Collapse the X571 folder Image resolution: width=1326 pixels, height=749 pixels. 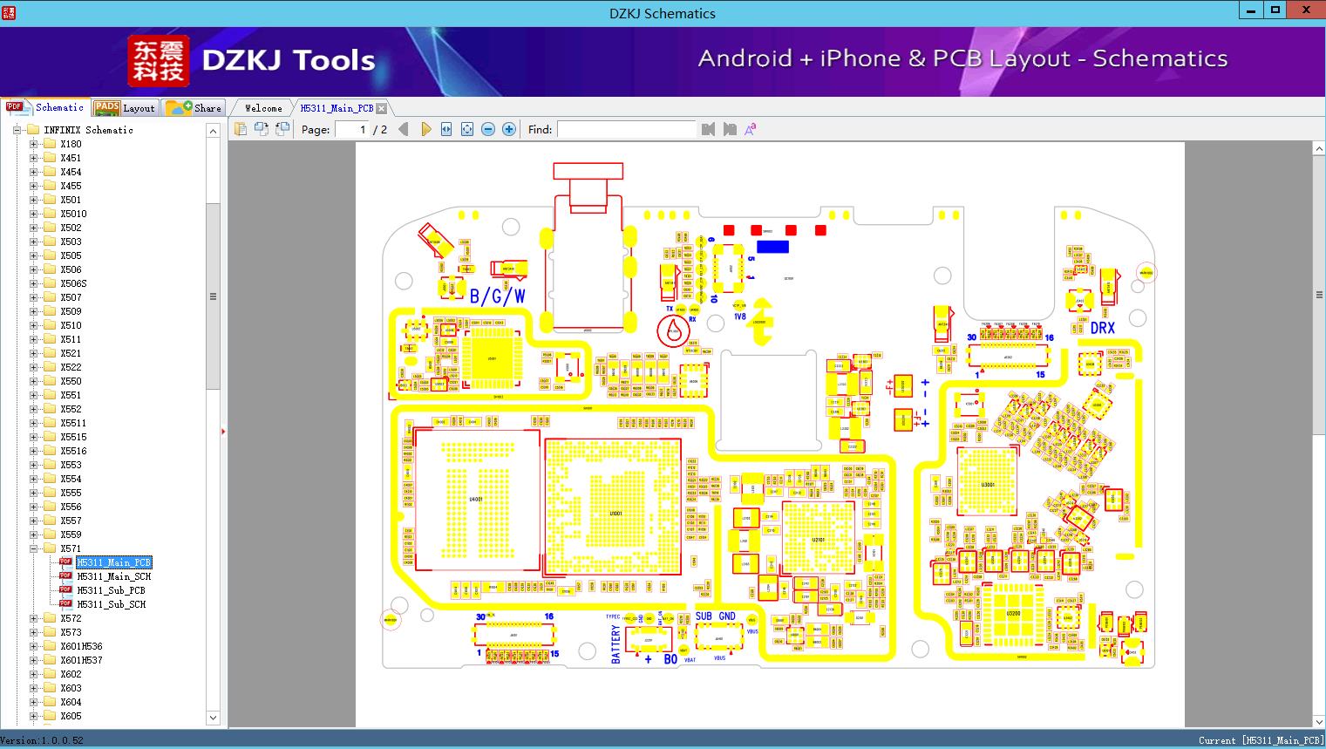(33, 548)
